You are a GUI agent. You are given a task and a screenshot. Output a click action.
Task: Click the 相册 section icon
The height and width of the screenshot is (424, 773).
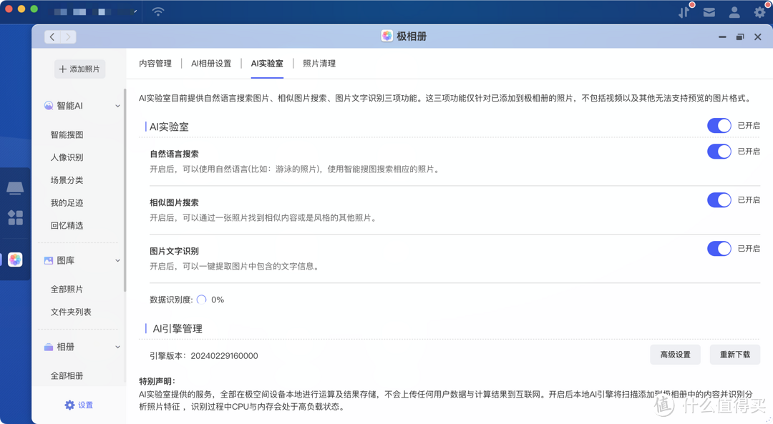coord(49,347)
